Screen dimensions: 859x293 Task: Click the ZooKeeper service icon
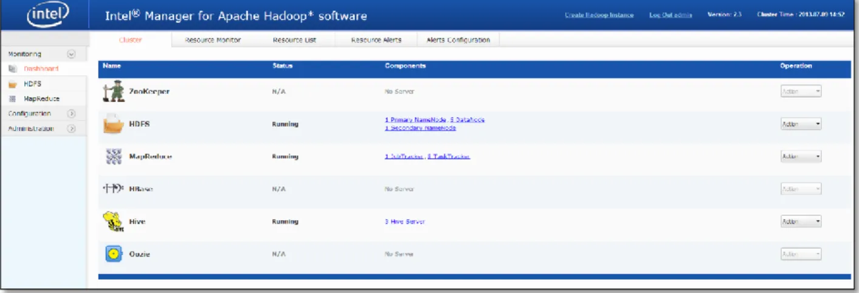(x=113, y=92)
